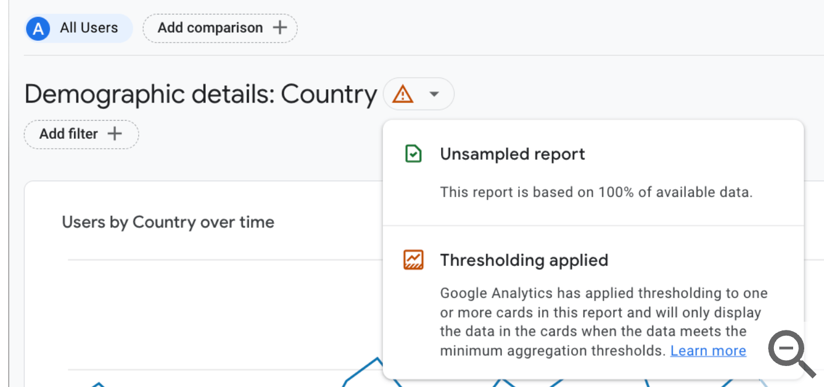
Task: Click the 'Demographic details: Country' report title
Action: click(x=201, y=94)
